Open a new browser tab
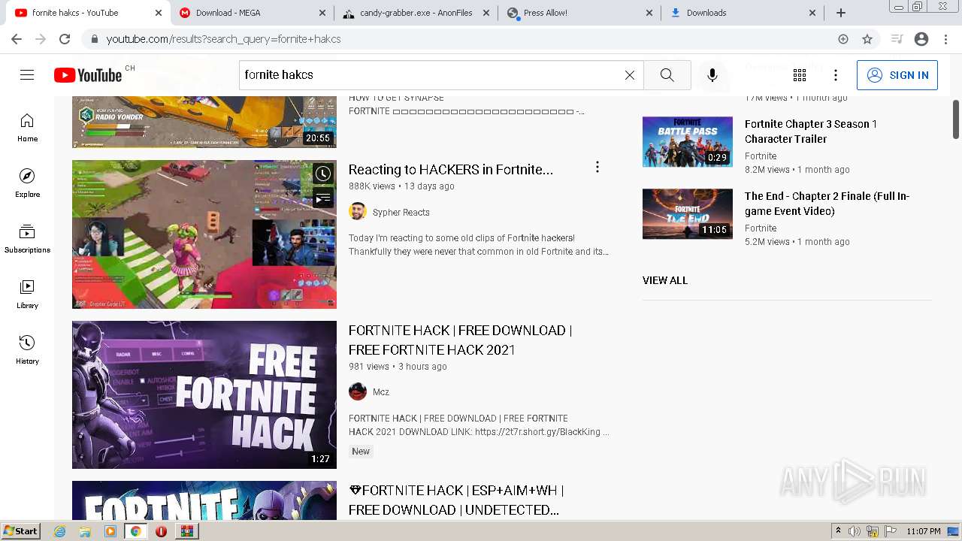This screenshot has height=541, width=962. pyautogui.click(x=841, y=13)
